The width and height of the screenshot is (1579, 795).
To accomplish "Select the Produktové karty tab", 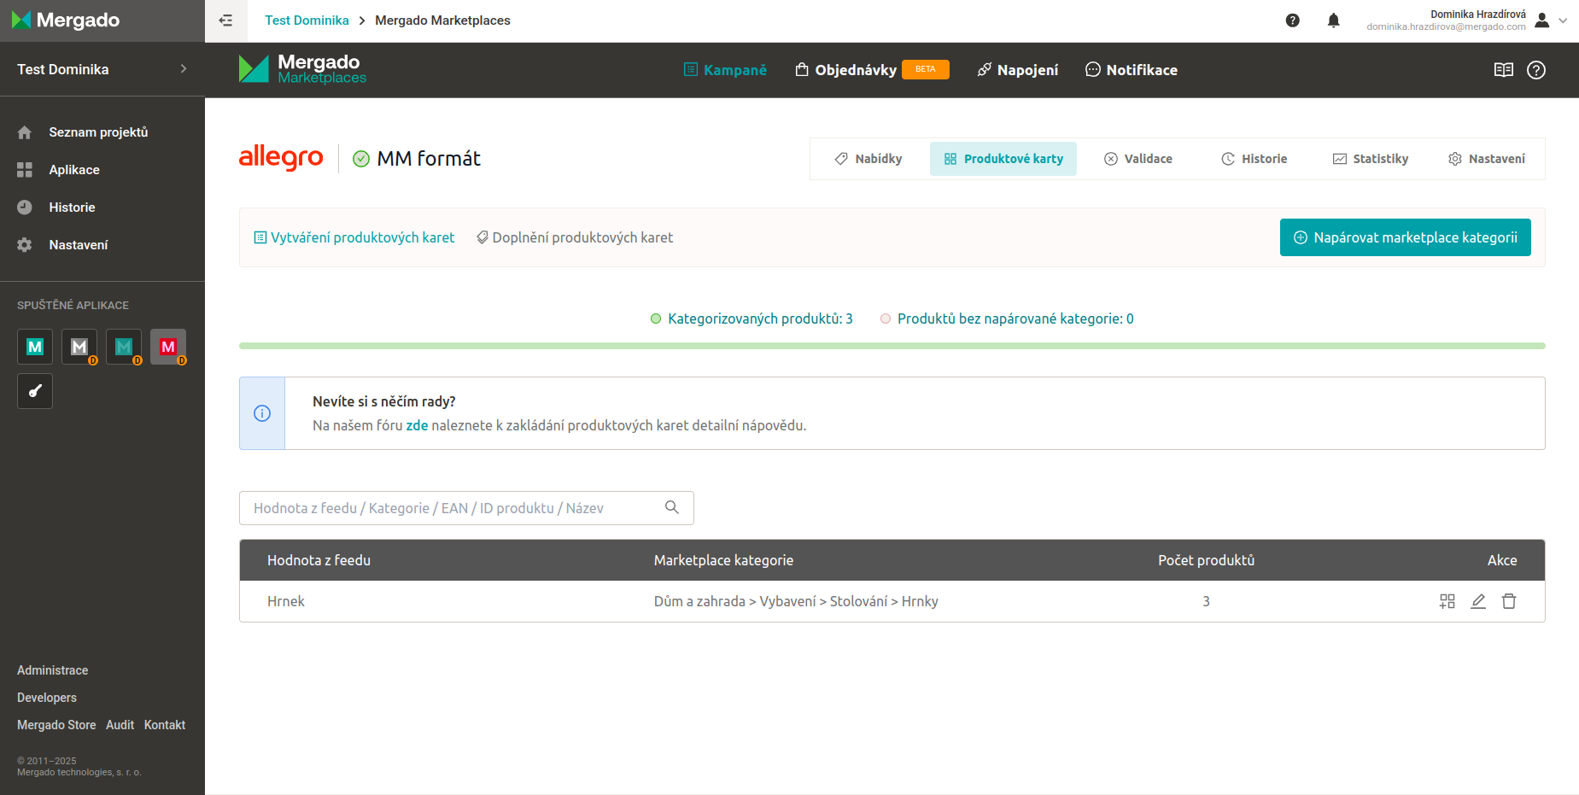I will pyautogui.click(x=1003, y=159).
